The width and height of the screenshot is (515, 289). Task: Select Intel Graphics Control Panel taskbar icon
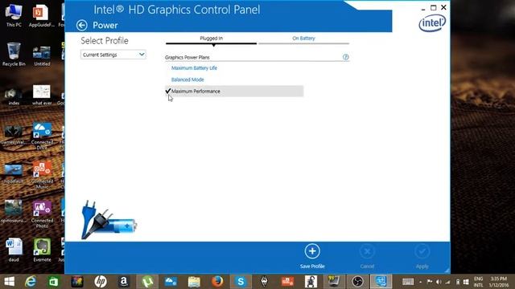(x=381, y=282)
